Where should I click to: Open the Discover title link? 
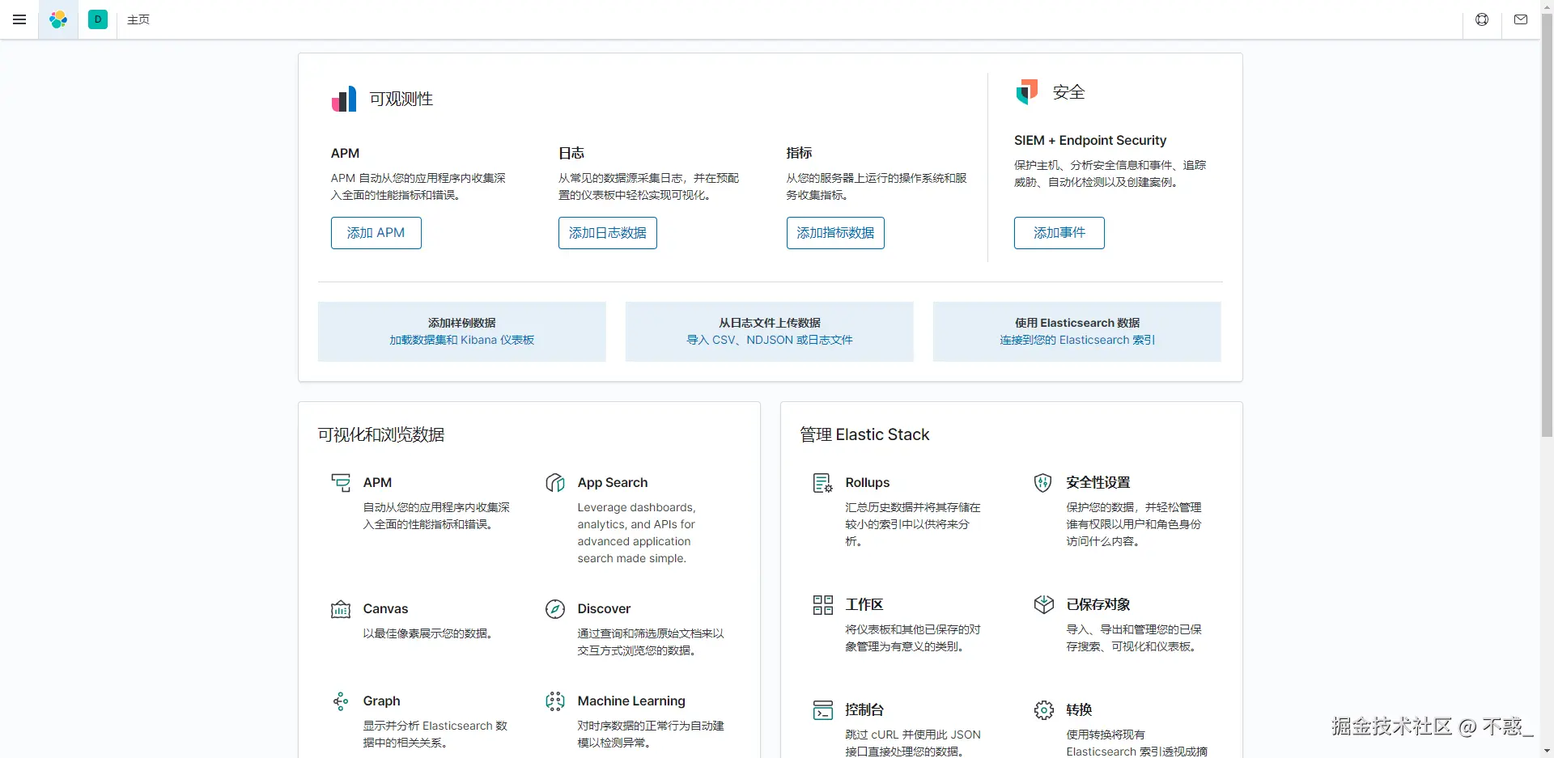pos(604,609)
